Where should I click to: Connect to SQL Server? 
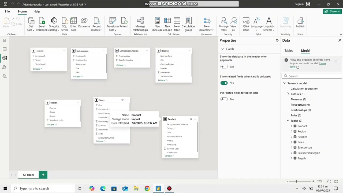[65, 24]
